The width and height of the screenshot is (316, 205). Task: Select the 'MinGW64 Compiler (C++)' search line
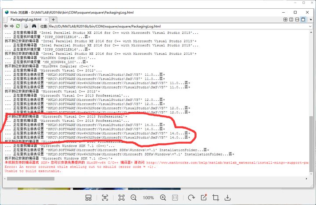[x=50, y=58]
